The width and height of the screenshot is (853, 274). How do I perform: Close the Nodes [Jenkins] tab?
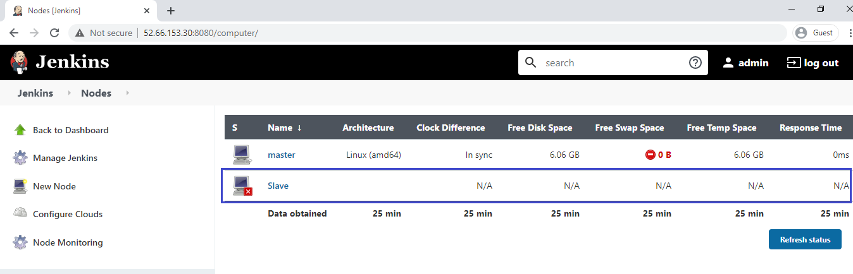point(147,11)
